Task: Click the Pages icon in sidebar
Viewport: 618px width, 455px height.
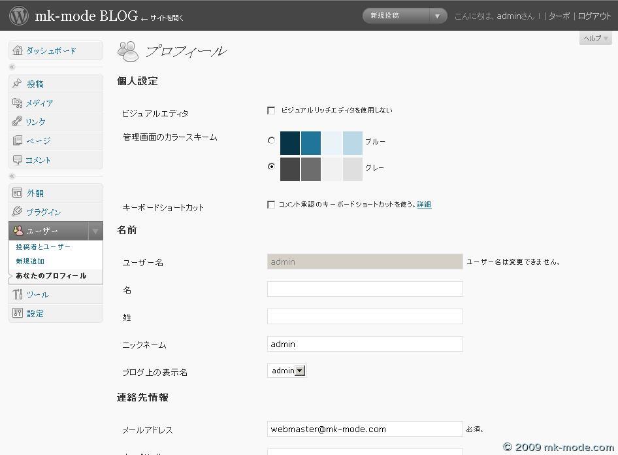Action: click(x=18, y=141)
